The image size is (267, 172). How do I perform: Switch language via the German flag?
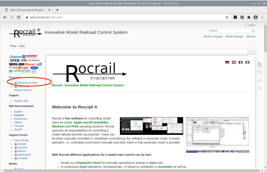227,62
